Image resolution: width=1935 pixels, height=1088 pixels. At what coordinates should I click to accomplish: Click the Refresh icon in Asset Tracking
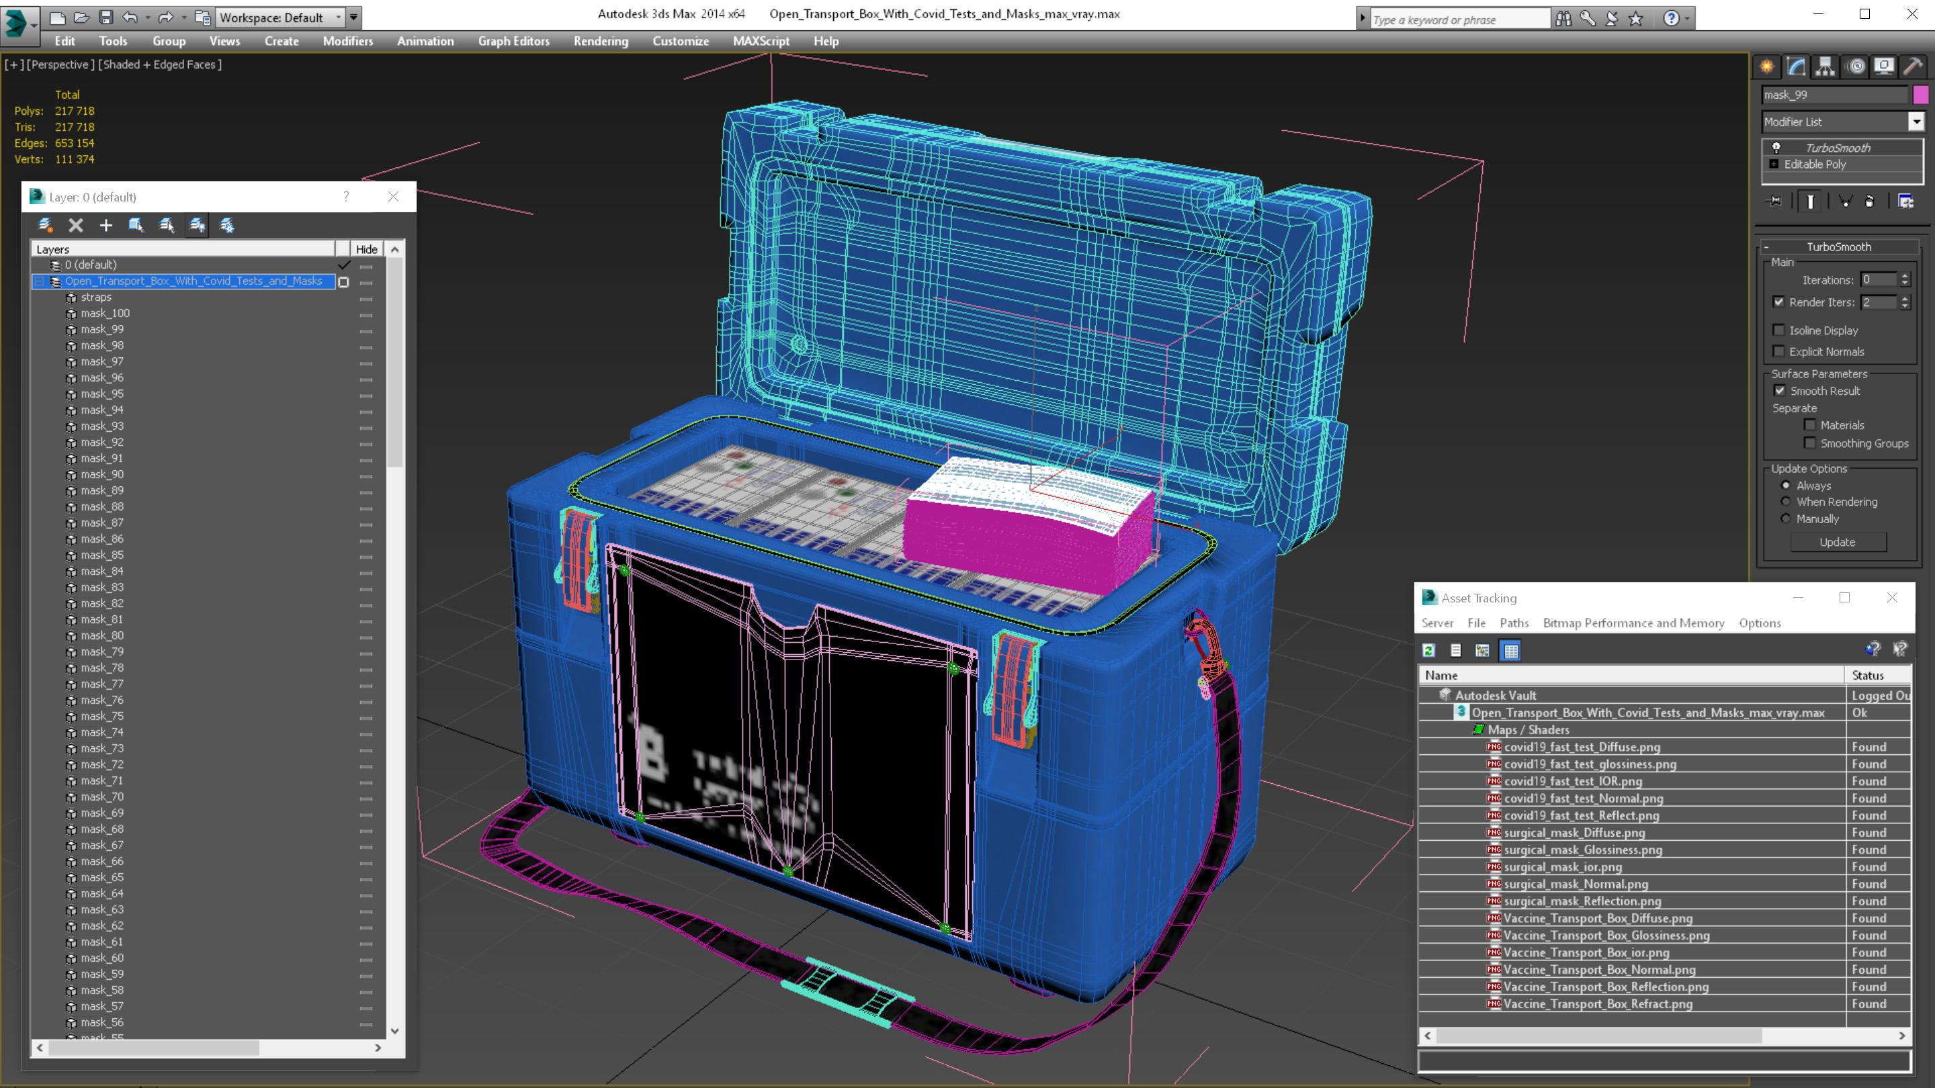[x=1428, y=650]
